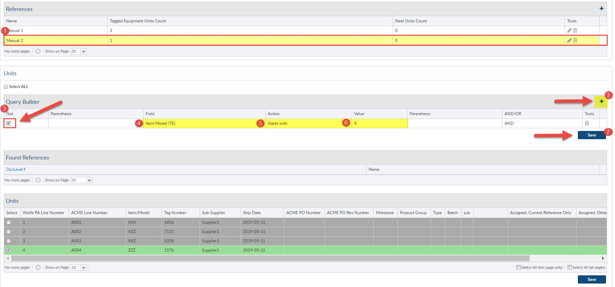The height and width of the screenshot is (287, 615).
Task: Toggle the Select ALL units checkbox
Action: click(6, 87)
